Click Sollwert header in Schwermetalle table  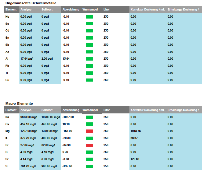click(47, 10)
